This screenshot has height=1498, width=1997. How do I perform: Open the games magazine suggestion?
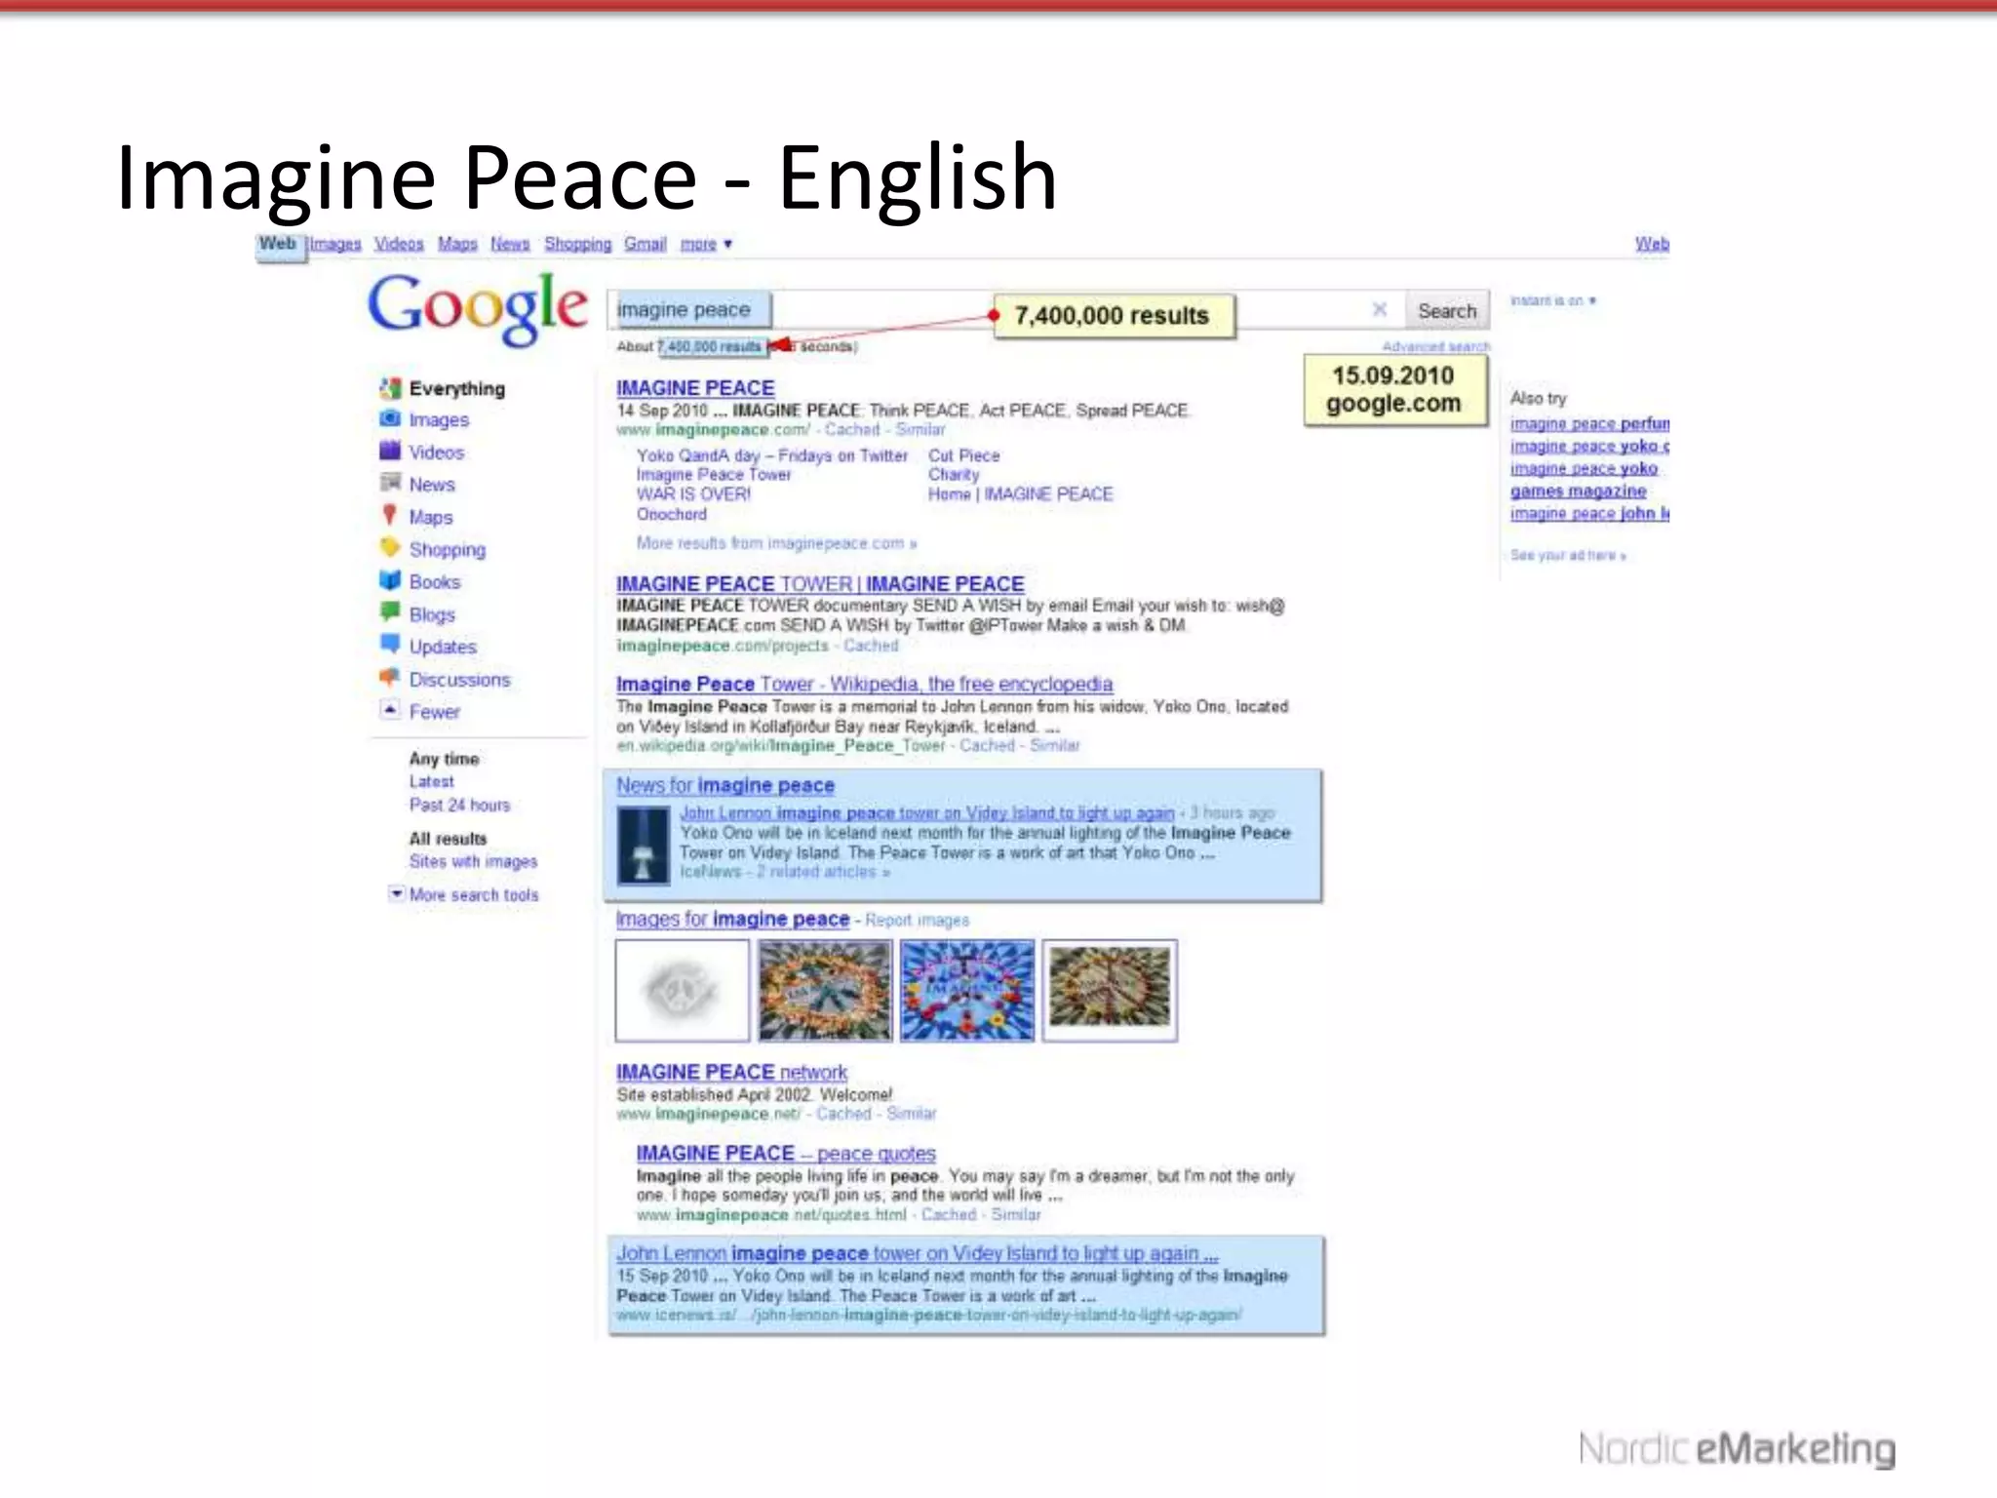[x=1578, y=492]
